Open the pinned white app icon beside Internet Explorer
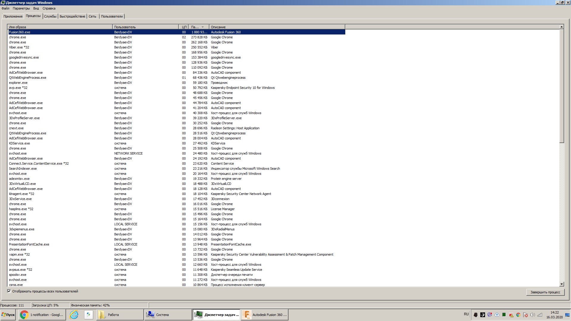This screenshot has width=571, height=321. click(x=88, y=315)
